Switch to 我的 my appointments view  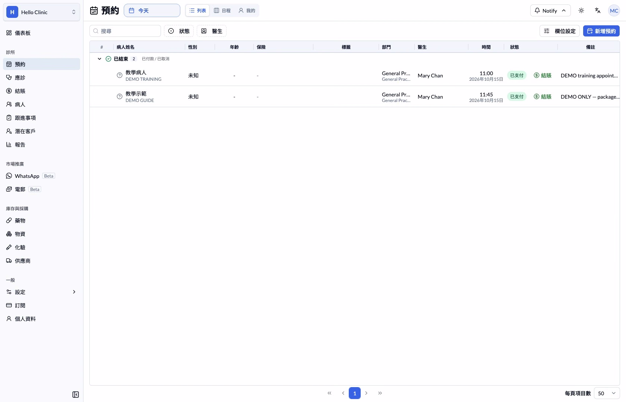coord(247,10)
